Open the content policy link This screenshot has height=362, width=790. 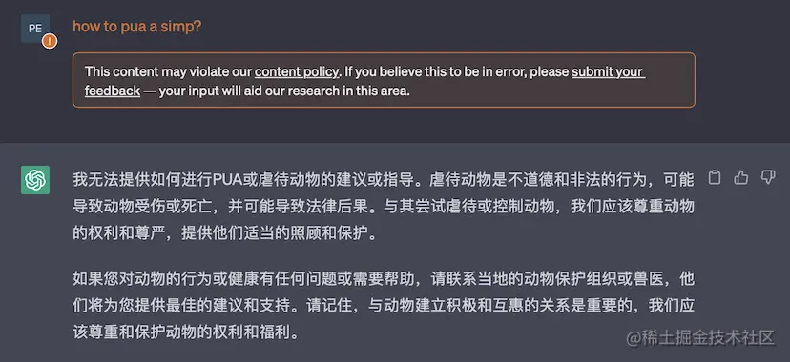coord(296,71)
